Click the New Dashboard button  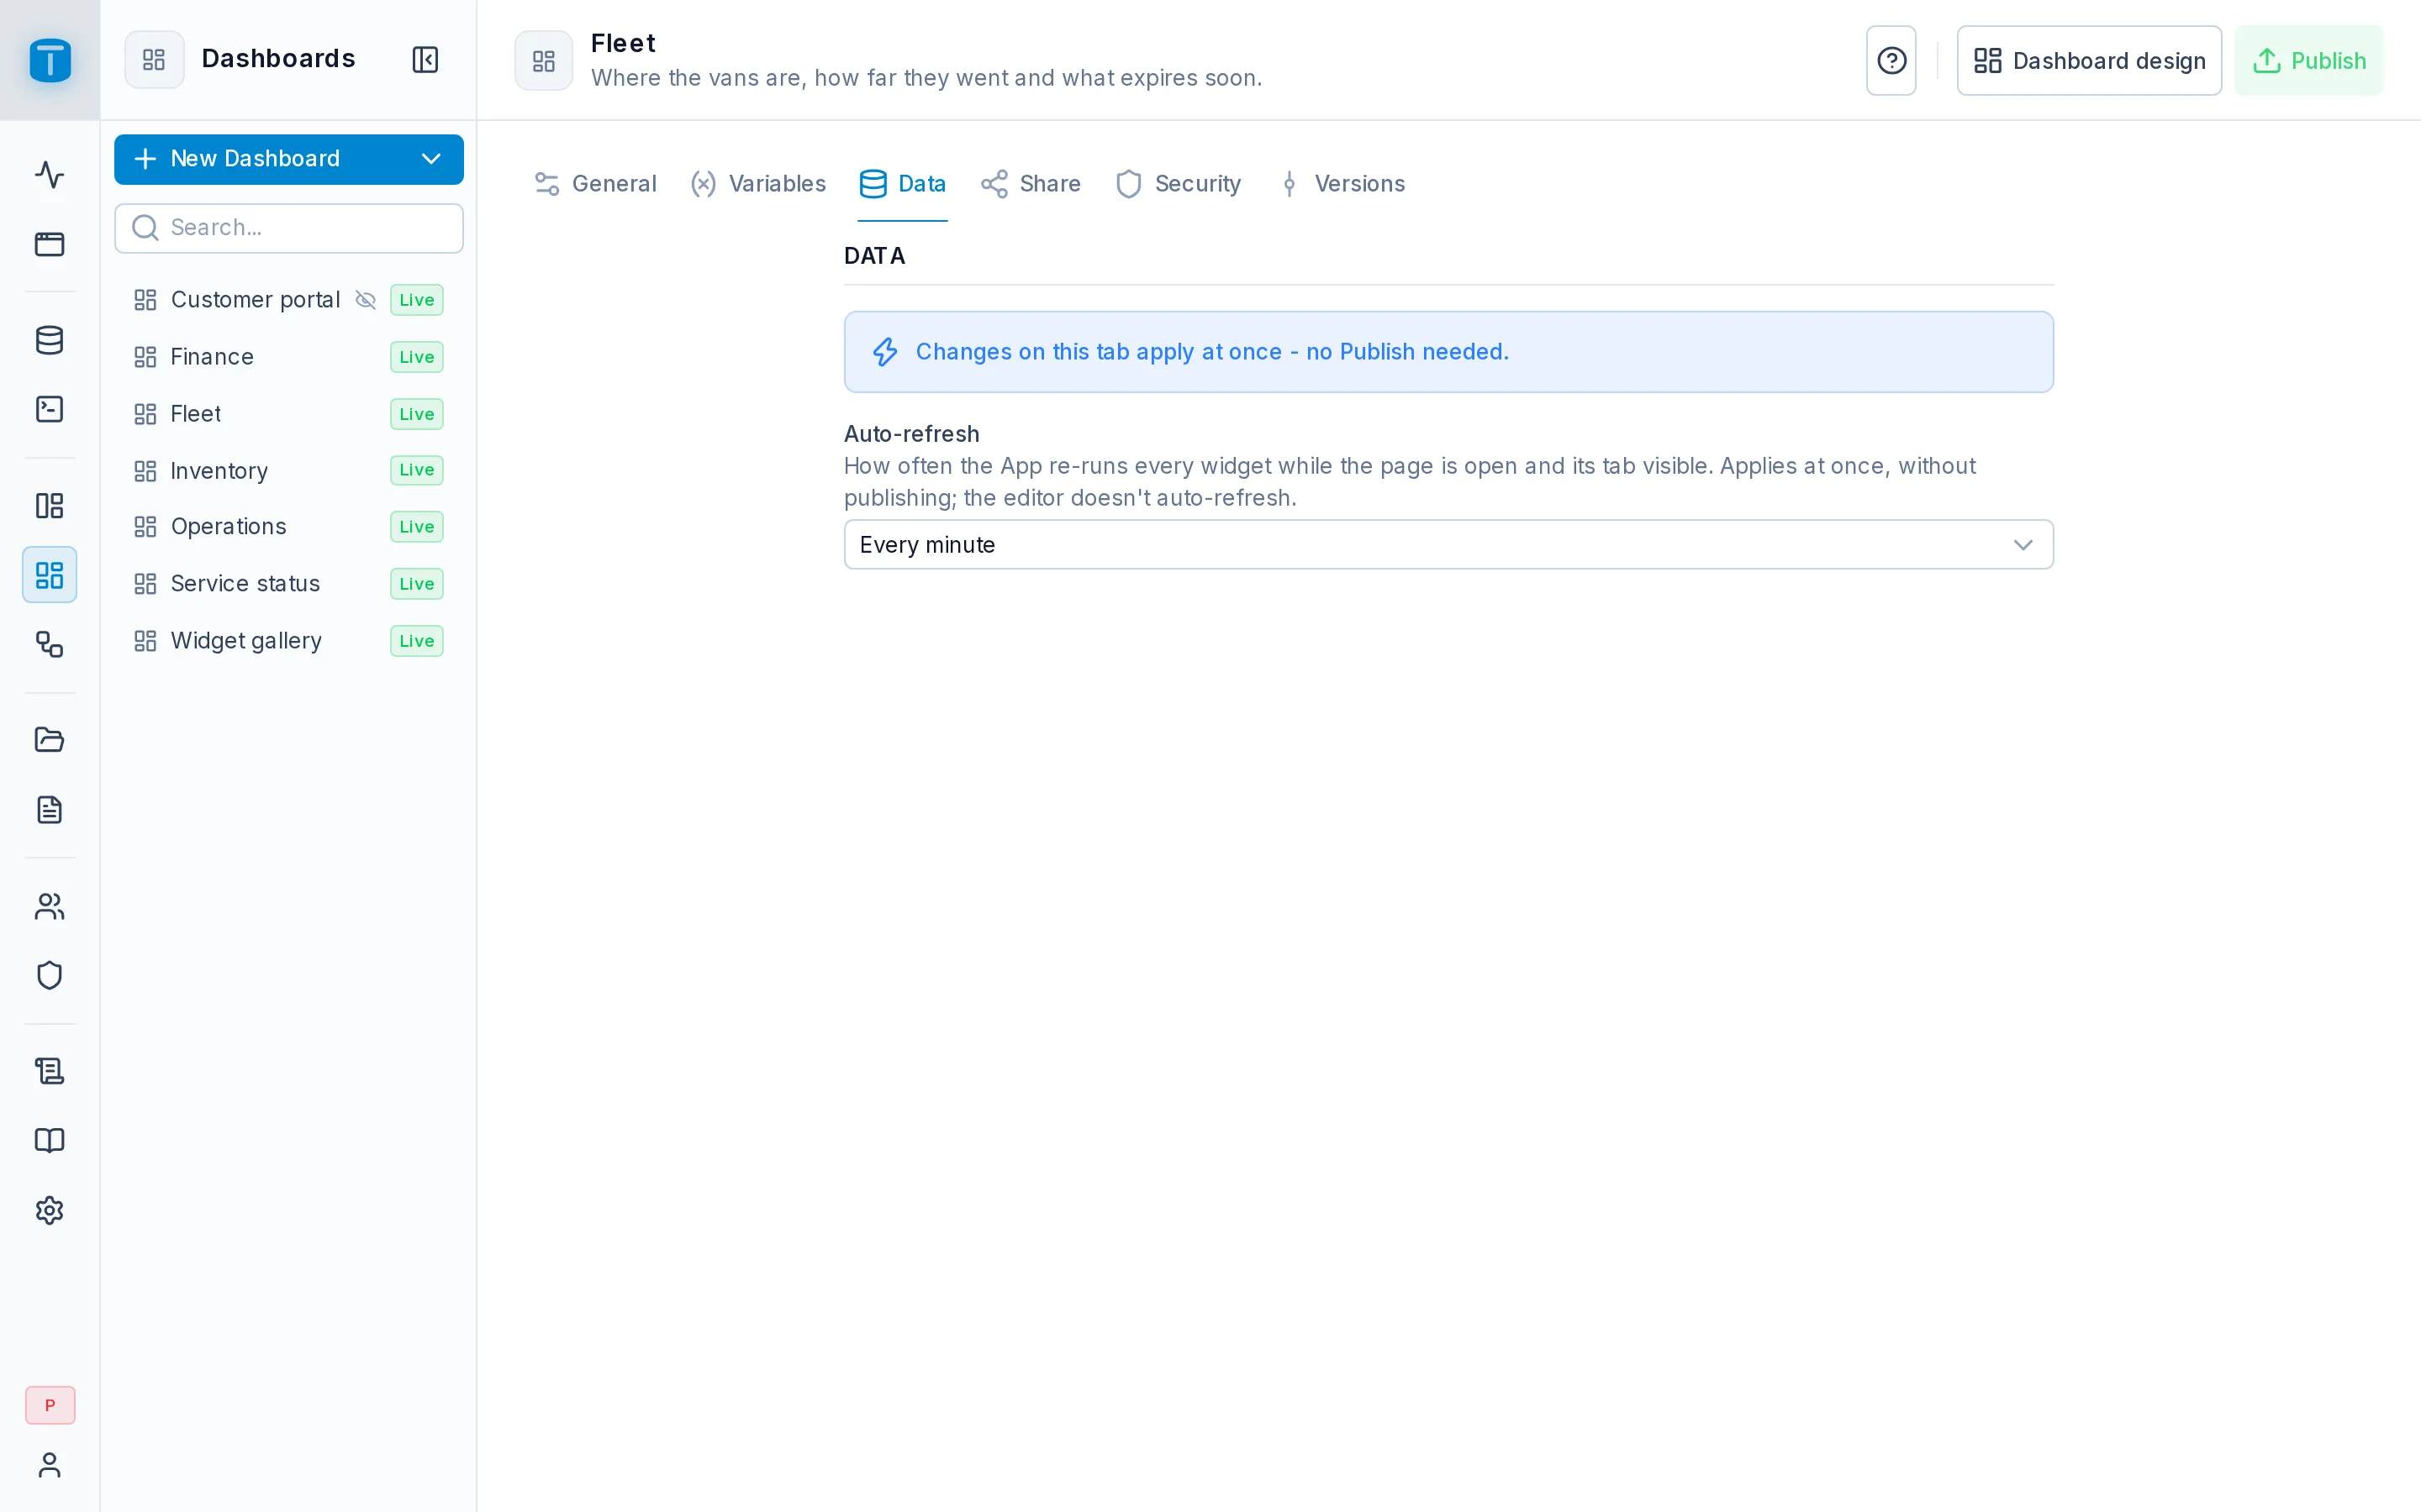coord(288,159)
